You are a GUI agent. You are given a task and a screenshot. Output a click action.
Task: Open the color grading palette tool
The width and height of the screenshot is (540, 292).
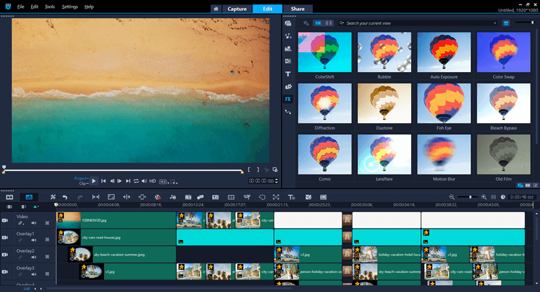[x=157, y=197]
